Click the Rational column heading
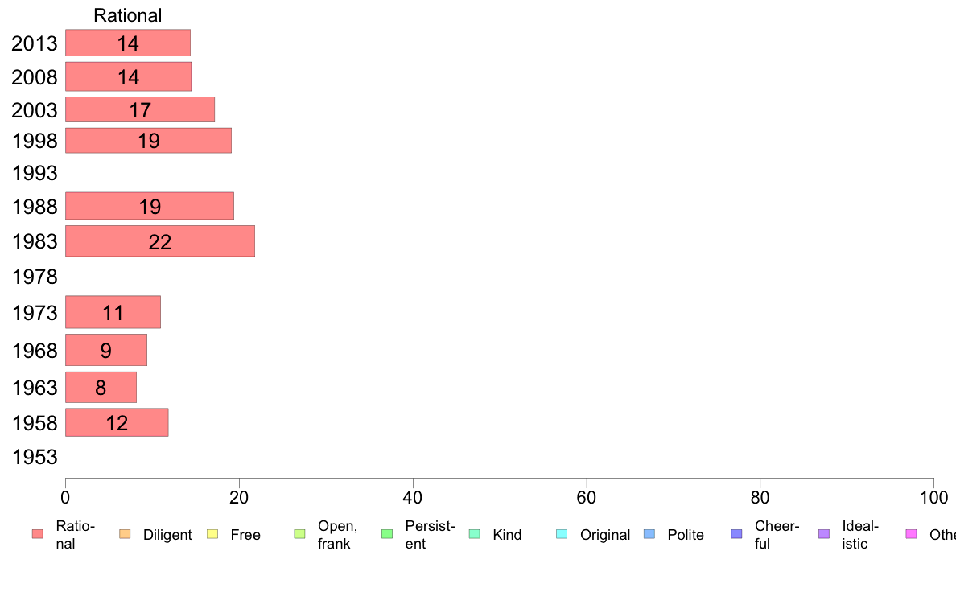 click(x=127, y=15)
